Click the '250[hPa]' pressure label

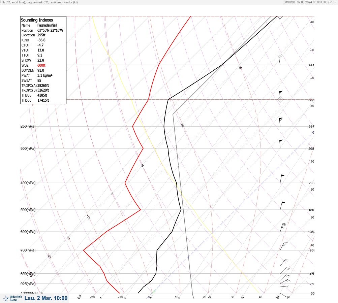(28, 126)
